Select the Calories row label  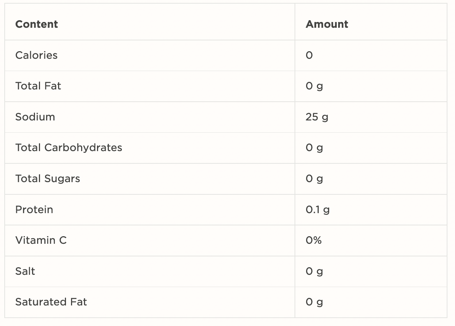[x=36, y=55]
